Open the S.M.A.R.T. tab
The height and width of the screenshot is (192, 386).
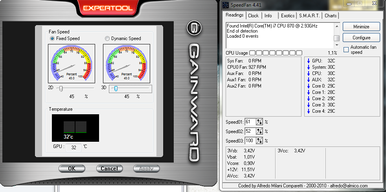pos(309,16)
